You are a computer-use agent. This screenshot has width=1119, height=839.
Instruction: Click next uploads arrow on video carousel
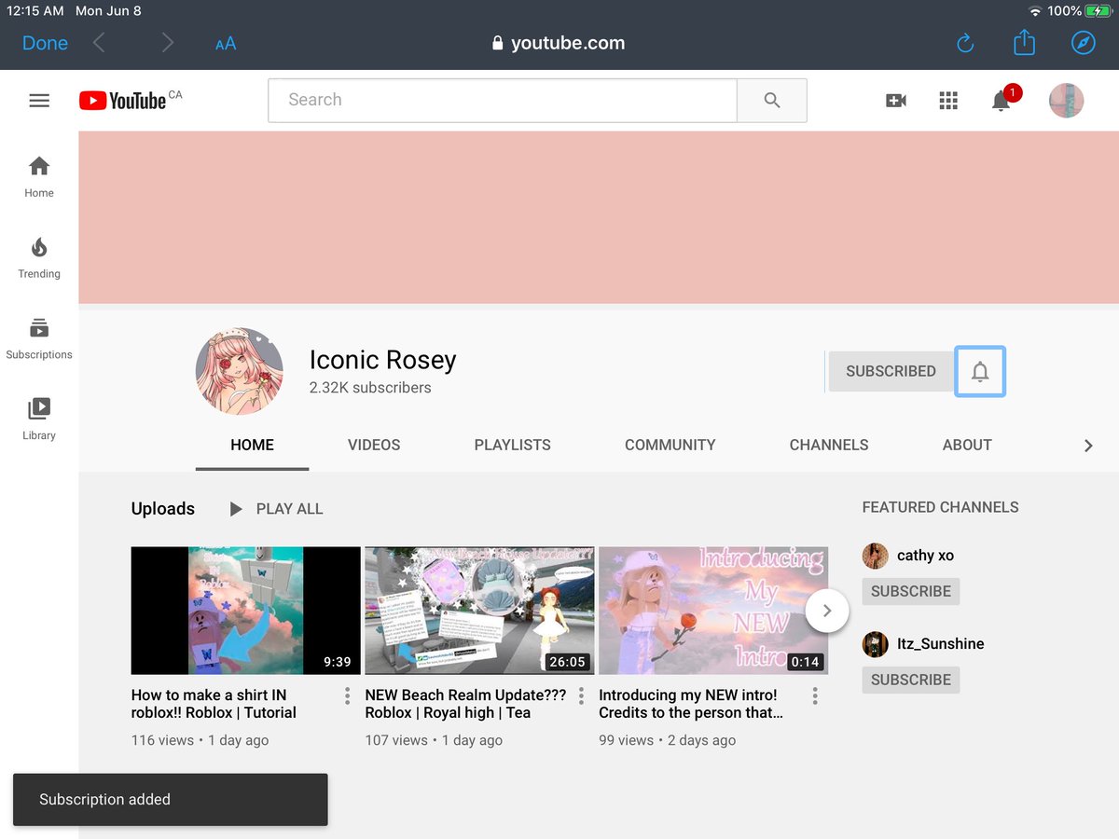826,611
